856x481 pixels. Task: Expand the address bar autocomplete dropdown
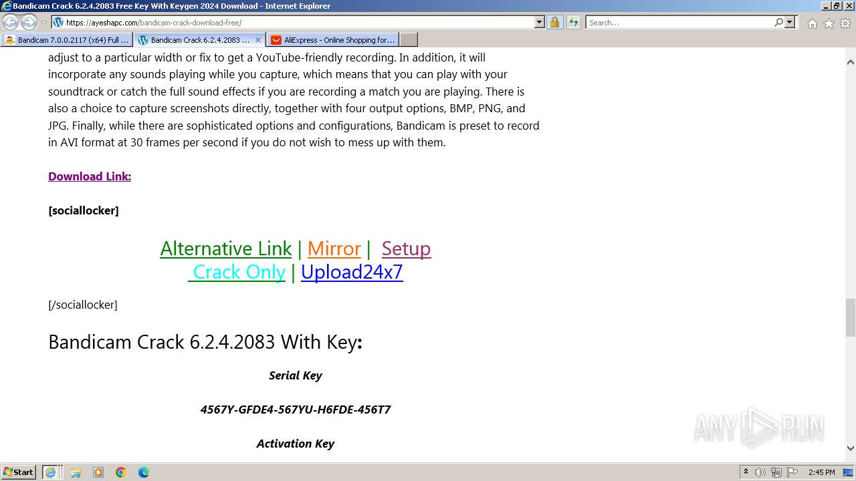(540, 22)
